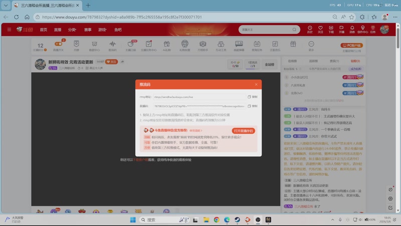401x226 pixels.
Task: Open File Explorer from the taskbar
Action: click(x=206, y=220)
